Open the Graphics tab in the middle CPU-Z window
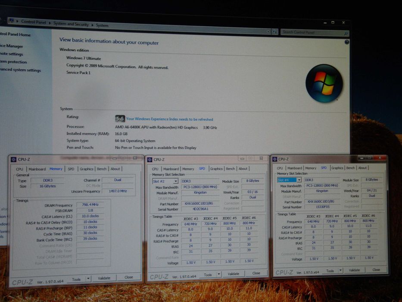 pos(216,168)
